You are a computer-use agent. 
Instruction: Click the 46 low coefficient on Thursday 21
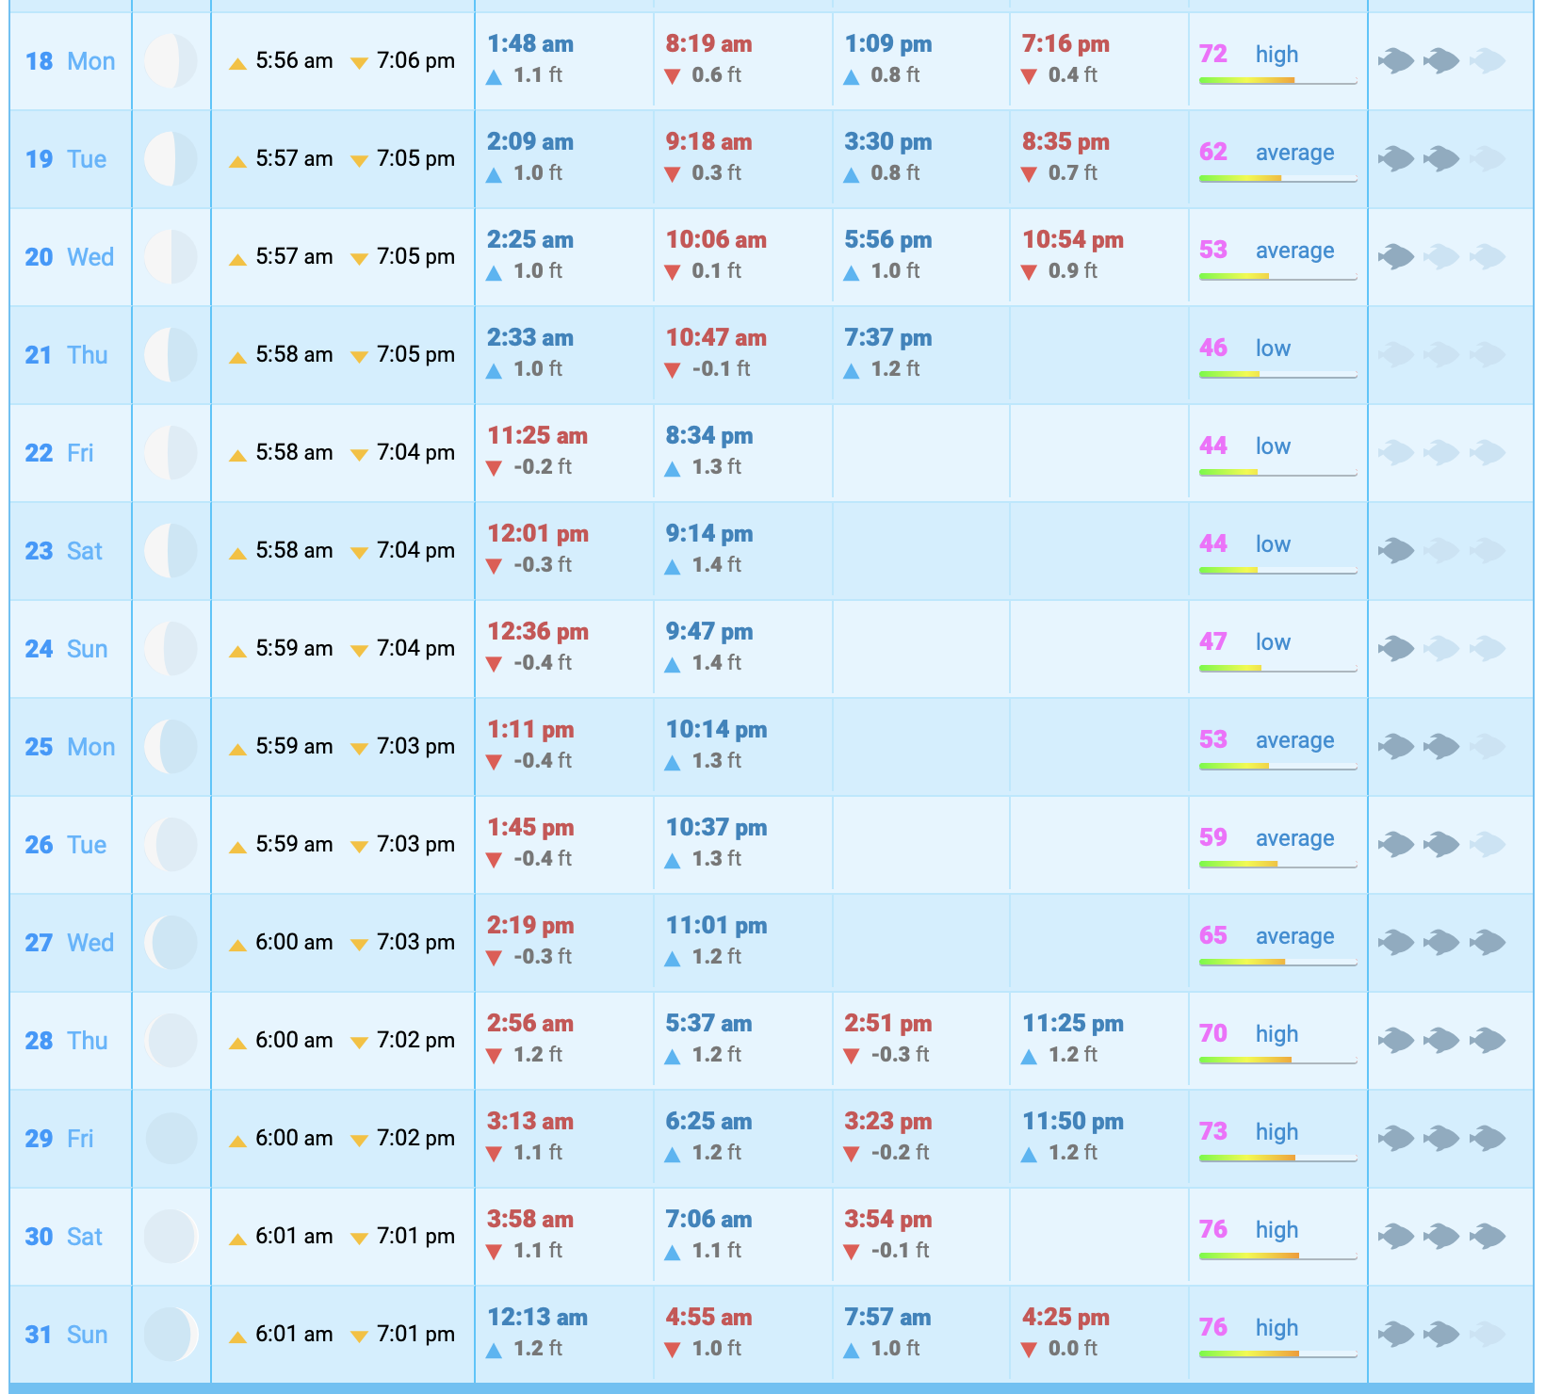click(x=1244, y=348)
